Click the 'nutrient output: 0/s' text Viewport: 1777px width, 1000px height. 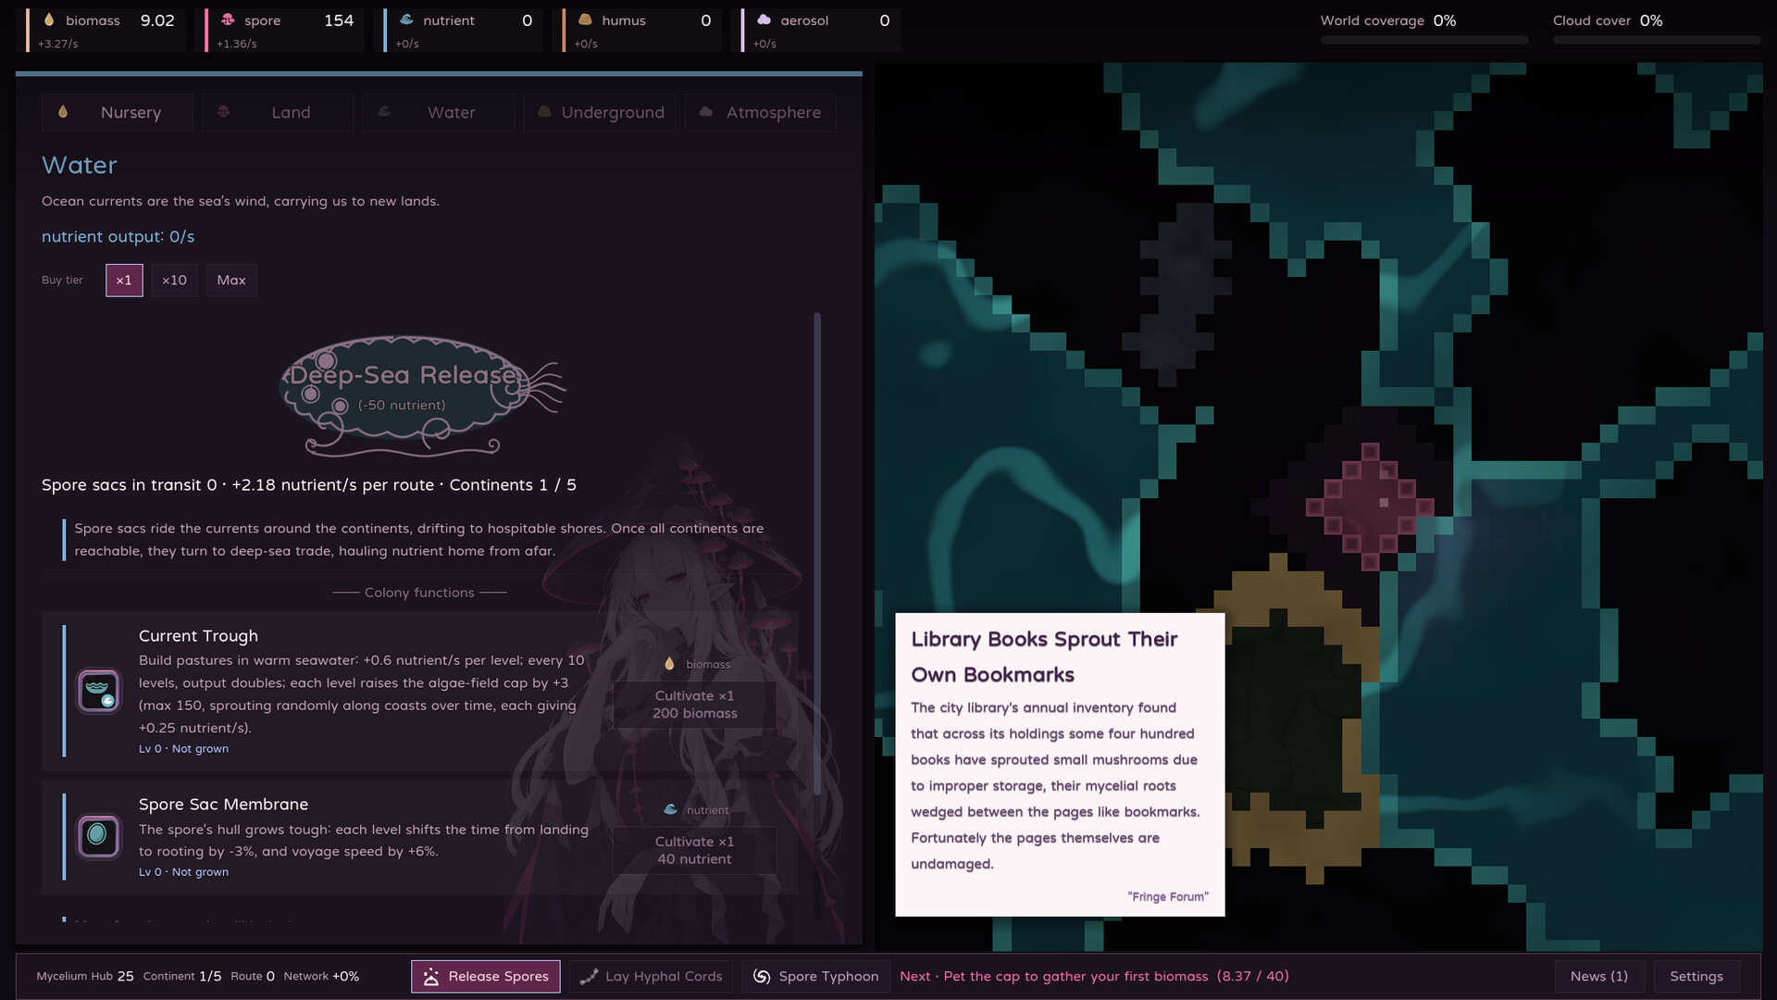(118, 236)
